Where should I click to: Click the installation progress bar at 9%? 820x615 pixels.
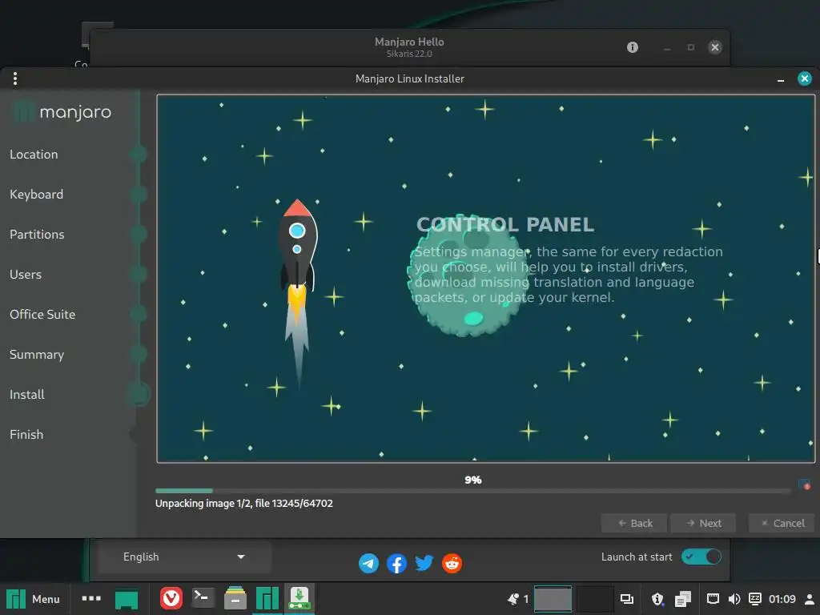tap(473, 491)
